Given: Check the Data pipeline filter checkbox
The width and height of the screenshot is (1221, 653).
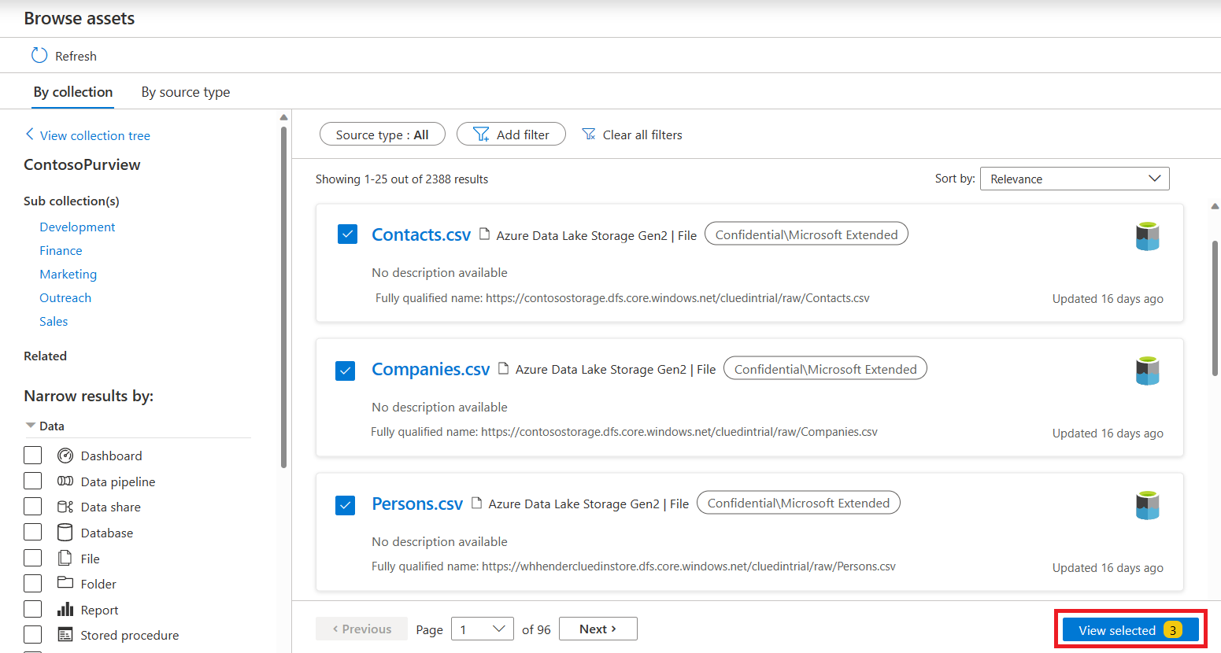Looking at the screenshot, I should pyautogui.click(x=33, y=481).
